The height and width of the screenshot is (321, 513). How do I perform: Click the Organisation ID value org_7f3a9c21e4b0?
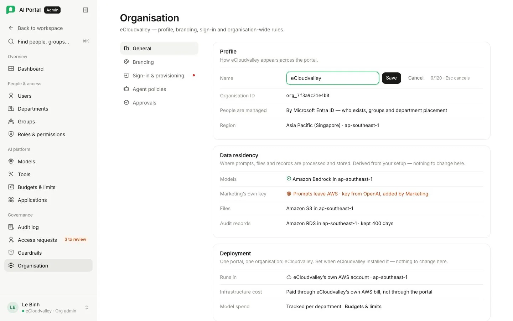tap(308, 96)
